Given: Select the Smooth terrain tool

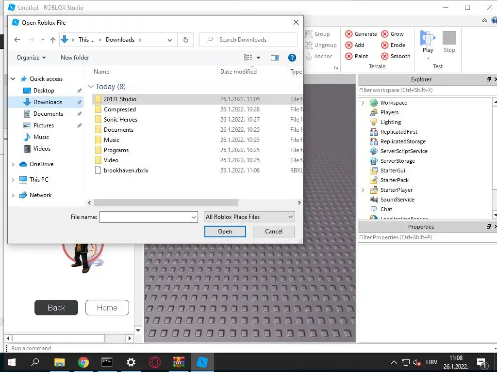Looking at the screenshot, I should point(396,56).
